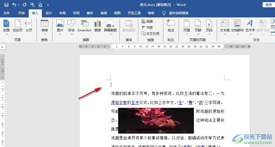Click the tab selector button at ruler corner
Image resolution: width=275 pixels, height=147 pixels.
tap(2, 47)
